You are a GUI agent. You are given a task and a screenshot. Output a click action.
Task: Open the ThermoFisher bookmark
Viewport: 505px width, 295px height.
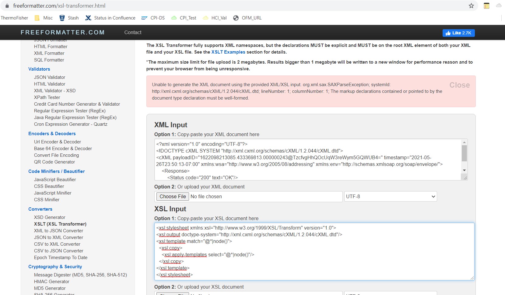pos(14,18)
